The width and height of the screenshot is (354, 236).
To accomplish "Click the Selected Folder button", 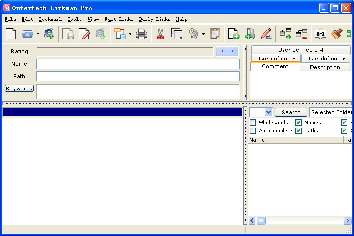I will click(x=331, y=112).
